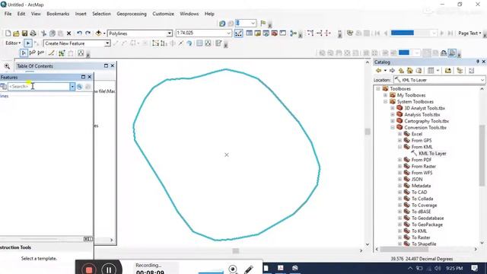Open the Editor dropdown menu
Screen dimensions: 487x274
click(x=13, y=43)
